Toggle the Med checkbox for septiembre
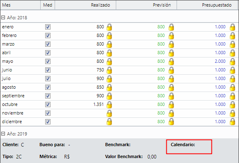Viewport: 239px width, 163px height. [x=48, y=96]
